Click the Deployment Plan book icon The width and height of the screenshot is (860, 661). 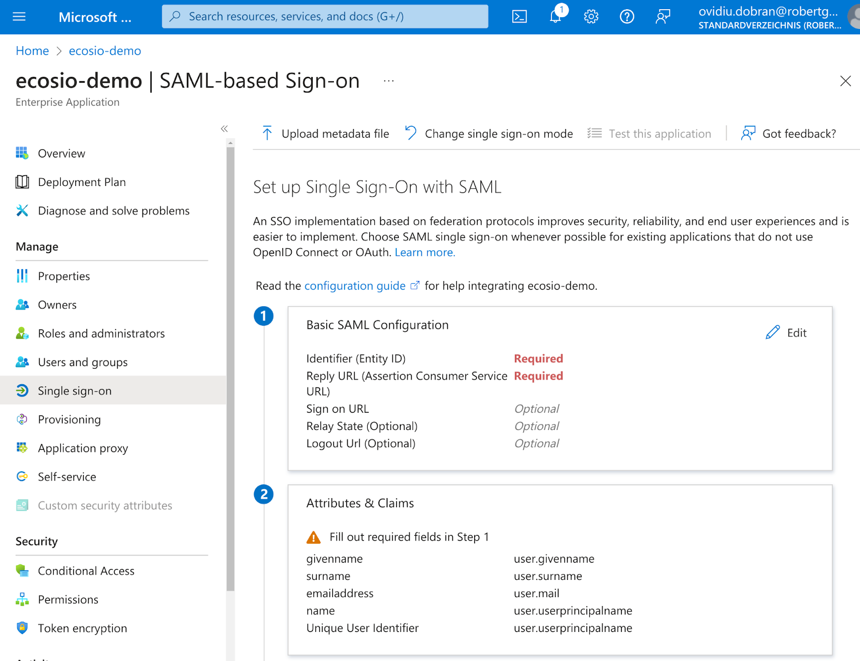[22, 182]
